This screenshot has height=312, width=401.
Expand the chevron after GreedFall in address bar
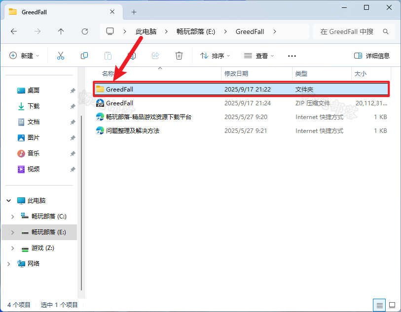[275, 31]
